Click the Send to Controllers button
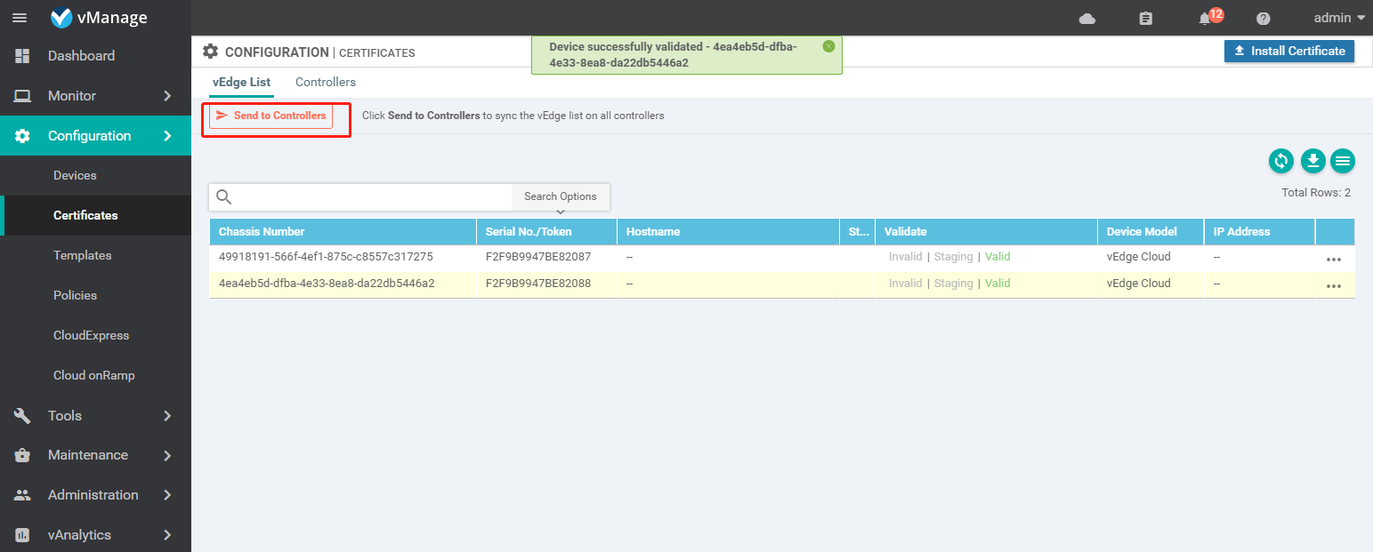1373x552 pixels. (271, 116)
